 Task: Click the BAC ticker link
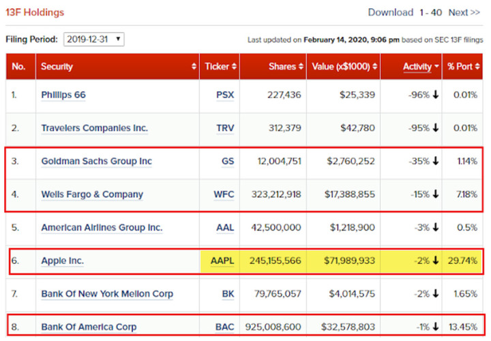click(225, 327)
